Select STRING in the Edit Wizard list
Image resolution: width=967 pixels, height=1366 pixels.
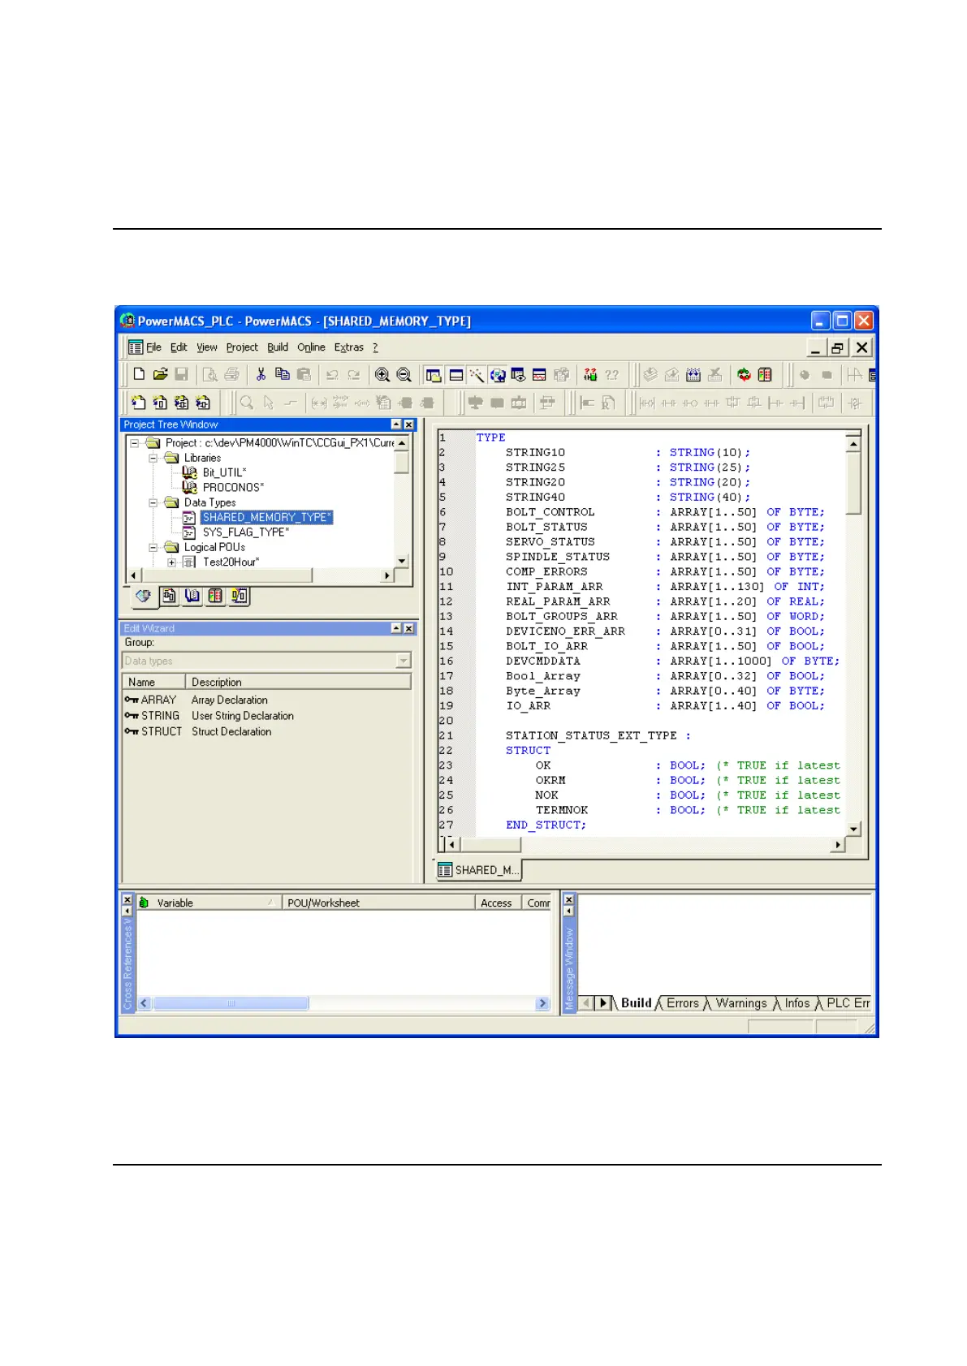[x=160, y=716]
